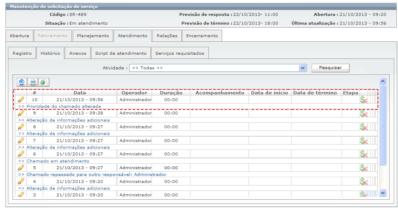
Task: Click the export to web page icon
Action: pyautogui.click(x=44, y=82)
